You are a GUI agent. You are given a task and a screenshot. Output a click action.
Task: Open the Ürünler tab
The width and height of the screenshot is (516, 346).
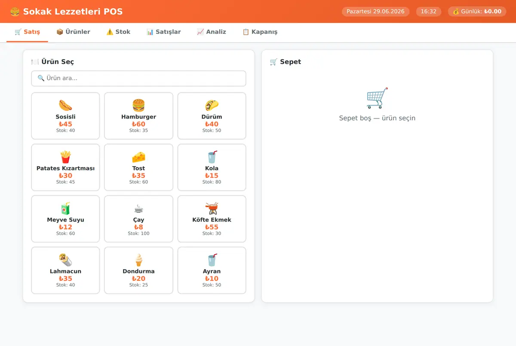(73, 32)
